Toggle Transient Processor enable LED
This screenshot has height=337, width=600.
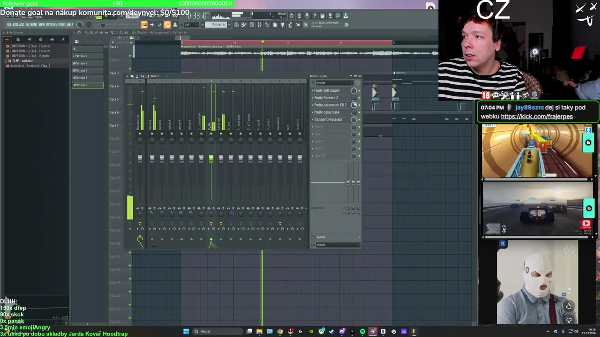click(359, 119)
